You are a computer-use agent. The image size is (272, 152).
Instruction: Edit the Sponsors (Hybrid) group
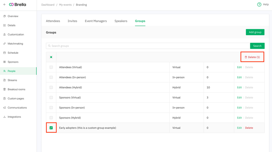pos(239,118)
